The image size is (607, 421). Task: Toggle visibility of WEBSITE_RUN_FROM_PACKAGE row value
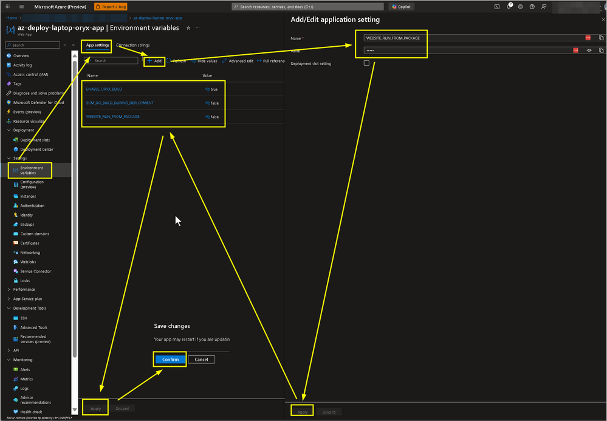click(207, 117)
